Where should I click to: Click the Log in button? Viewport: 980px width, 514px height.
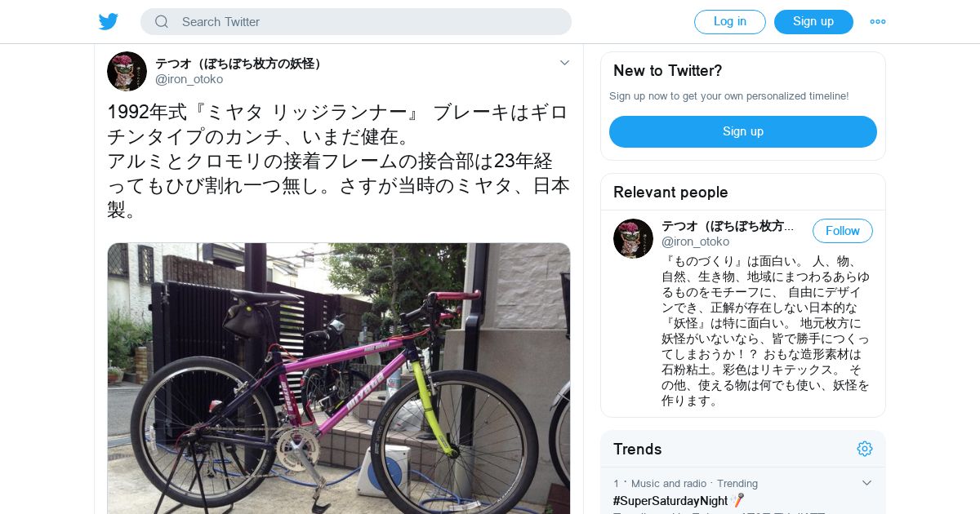(730, 22)
